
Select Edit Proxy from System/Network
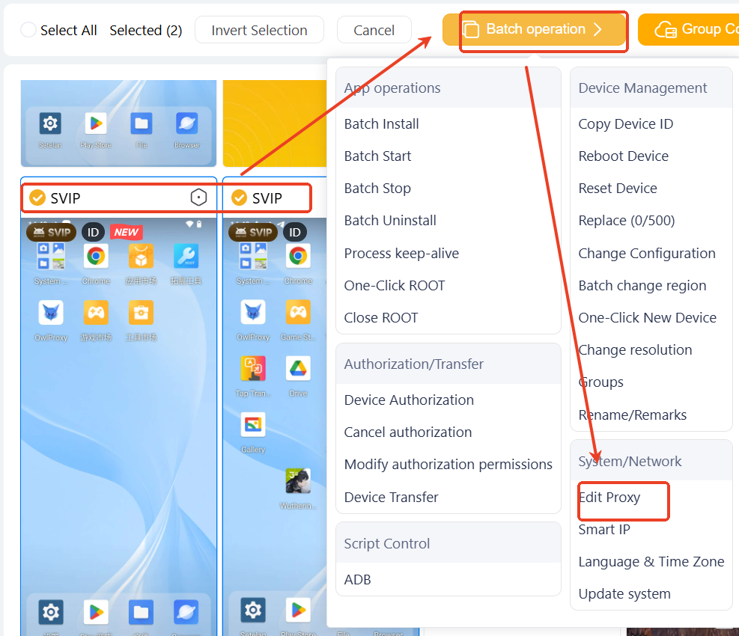[609, 497]
